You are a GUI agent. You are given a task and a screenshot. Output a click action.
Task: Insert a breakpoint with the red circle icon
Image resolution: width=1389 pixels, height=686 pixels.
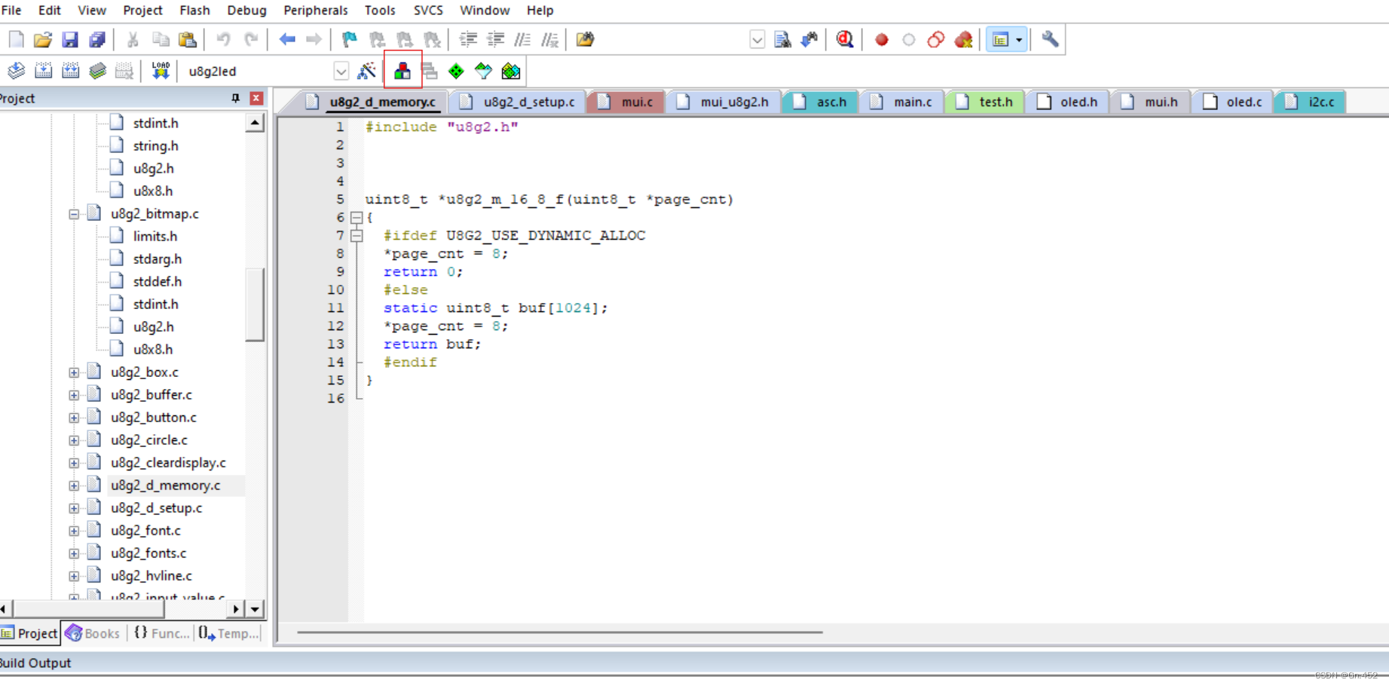[881, 39]
